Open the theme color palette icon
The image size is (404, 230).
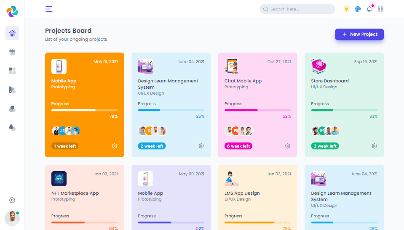click(x=358, y=9)
